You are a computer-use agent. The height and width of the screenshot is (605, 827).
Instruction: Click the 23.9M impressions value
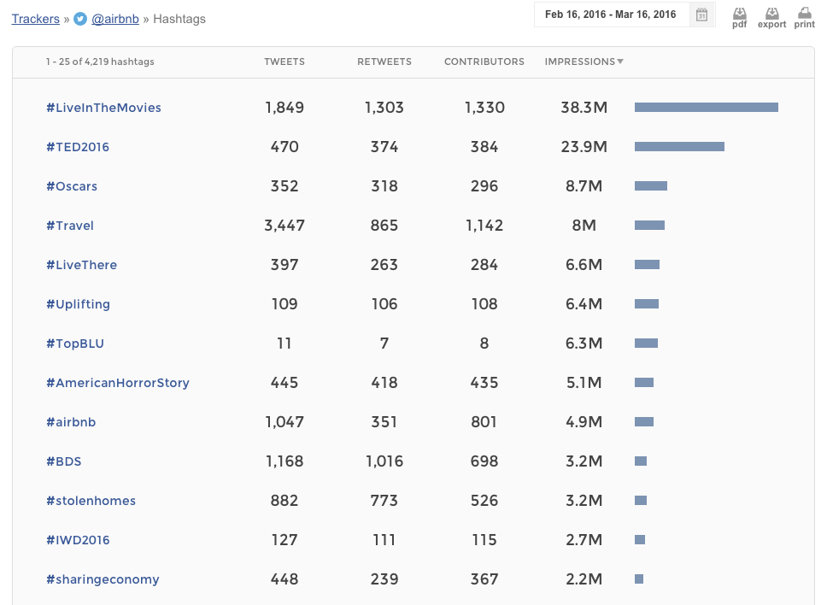coord(584,147)
